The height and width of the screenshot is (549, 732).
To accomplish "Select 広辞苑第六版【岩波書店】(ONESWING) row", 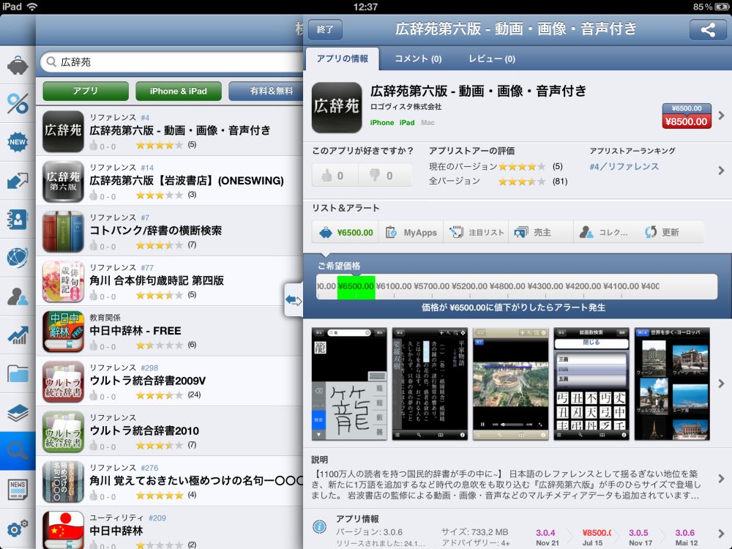I will tap(170, 181).
